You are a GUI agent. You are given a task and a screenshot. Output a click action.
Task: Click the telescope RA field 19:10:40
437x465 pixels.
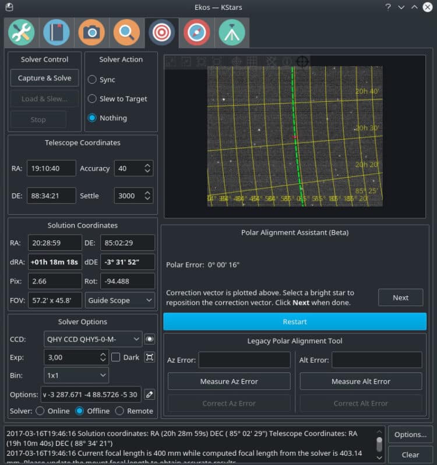(51, 168)
